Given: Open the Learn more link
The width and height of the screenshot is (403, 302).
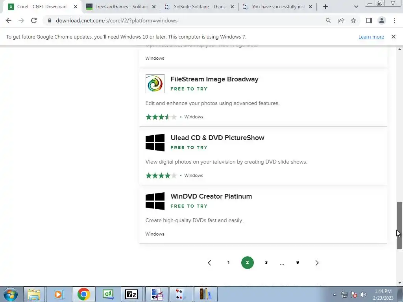Looking at the screenshot, I should (371, 37).
